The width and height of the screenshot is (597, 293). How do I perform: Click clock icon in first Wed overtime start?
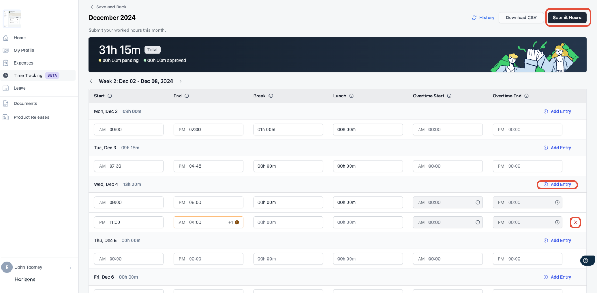pos(478,203)
